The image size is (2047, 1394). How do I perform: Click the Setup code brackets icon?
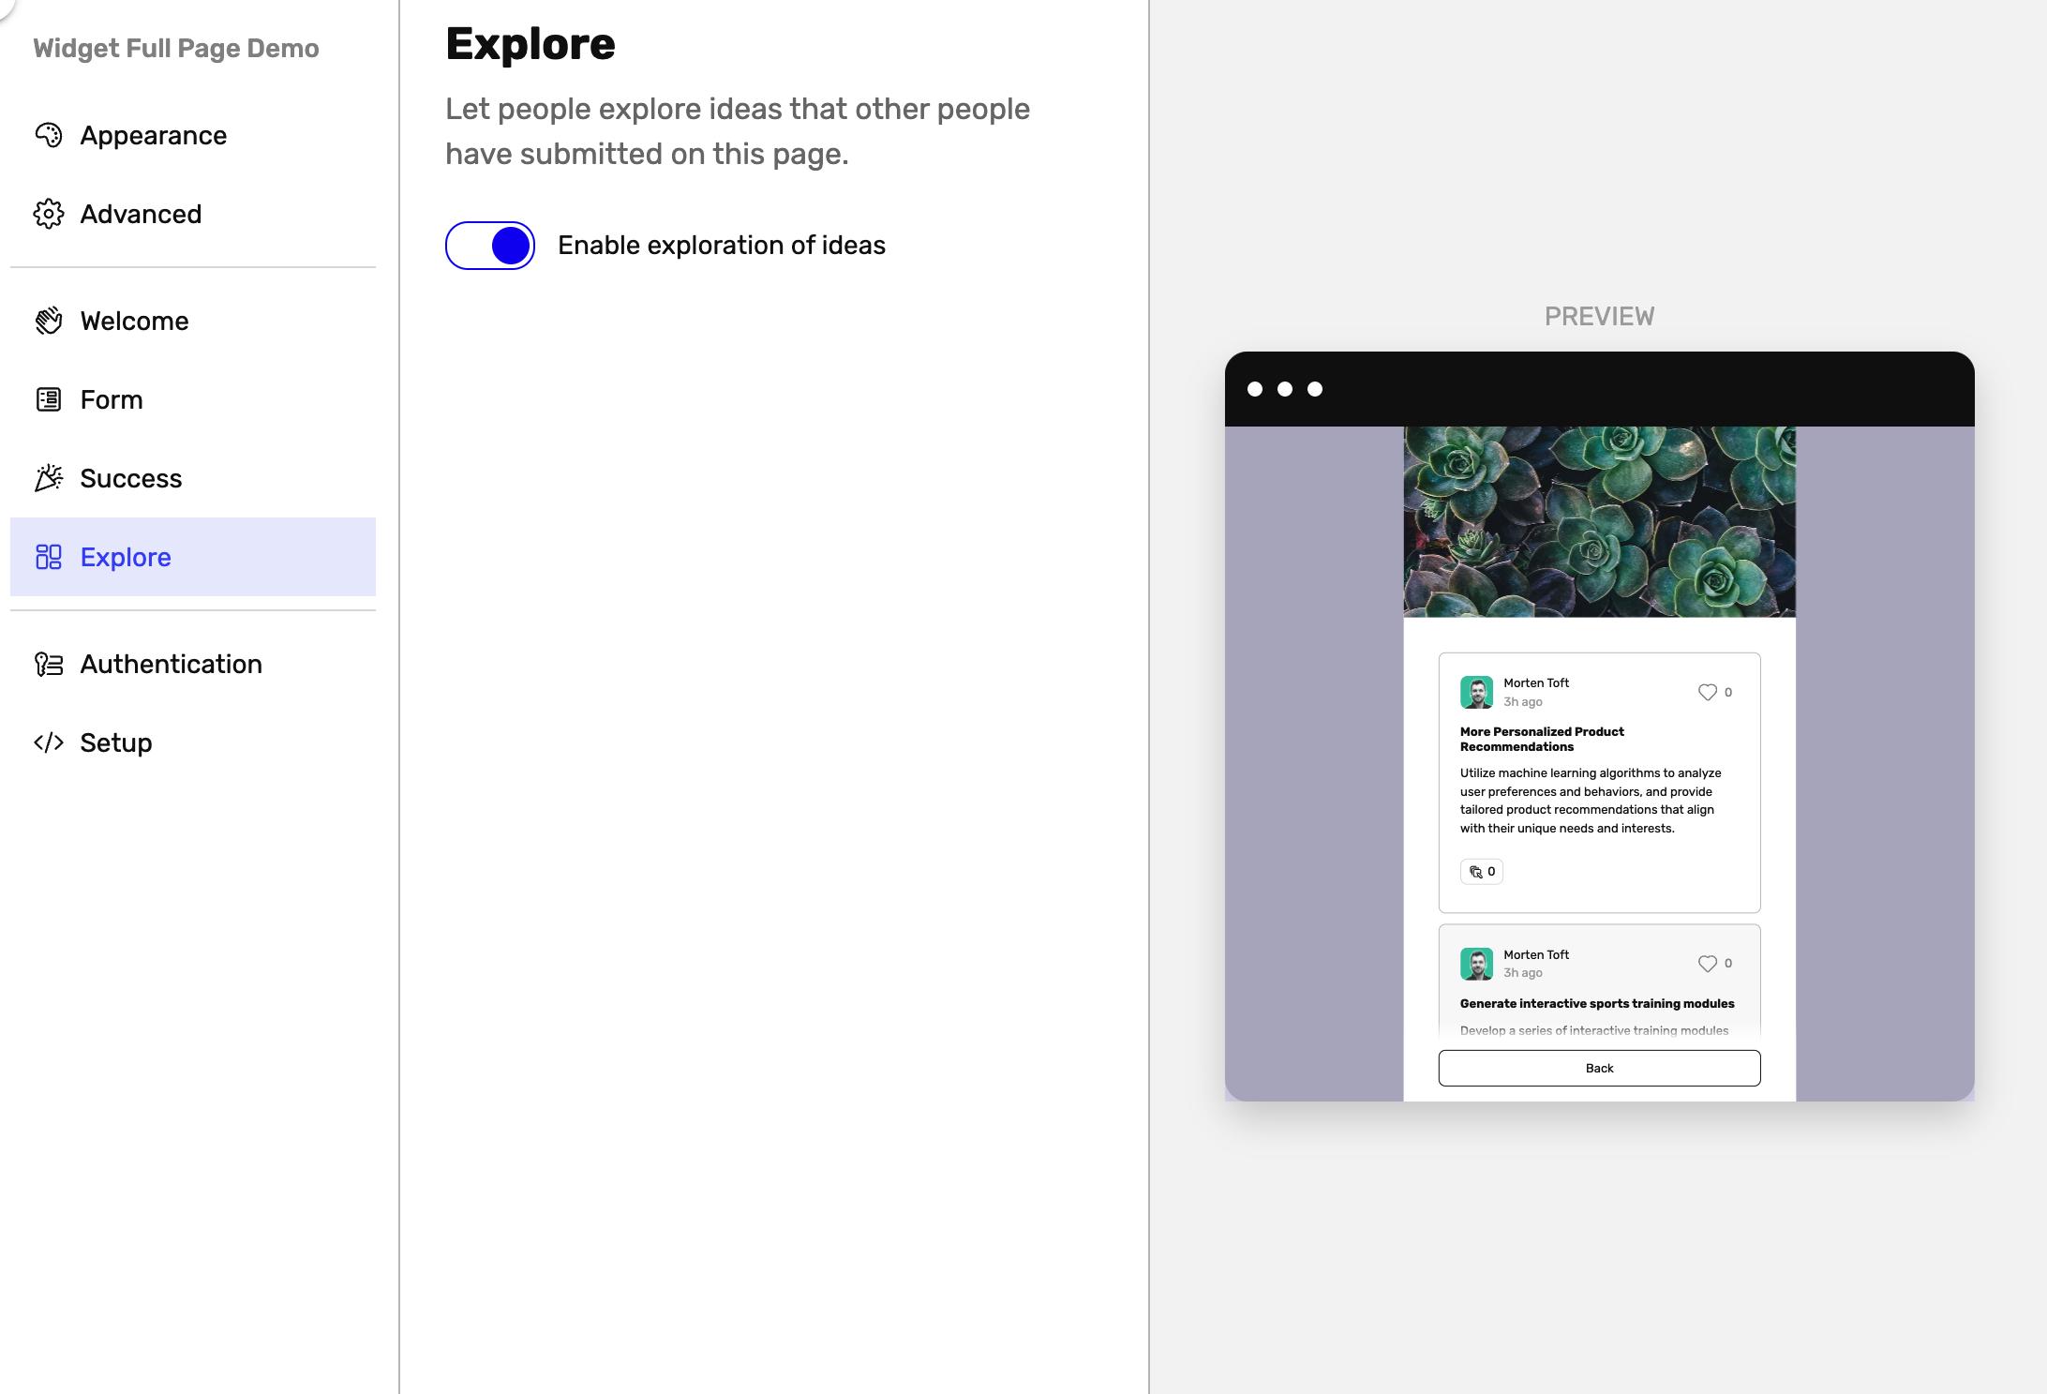[49, 742]
